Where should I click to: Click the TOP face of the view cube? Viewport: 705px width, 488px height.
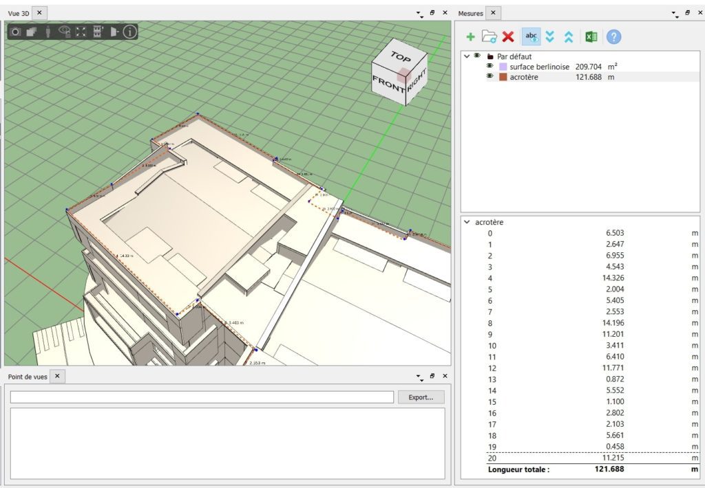400,57
